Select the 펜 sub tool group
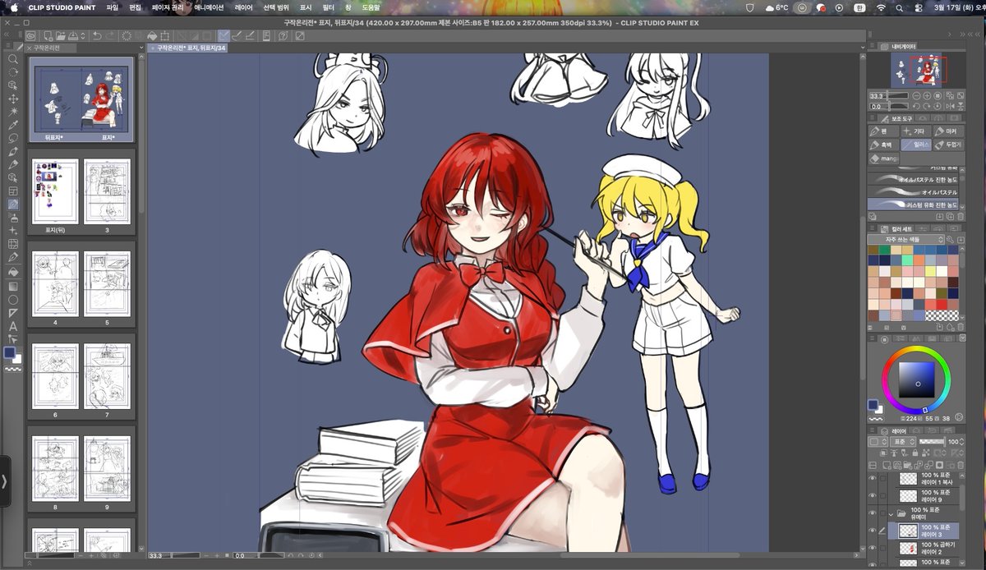Viewport: 986px width, 570px height. click(883, 131)
